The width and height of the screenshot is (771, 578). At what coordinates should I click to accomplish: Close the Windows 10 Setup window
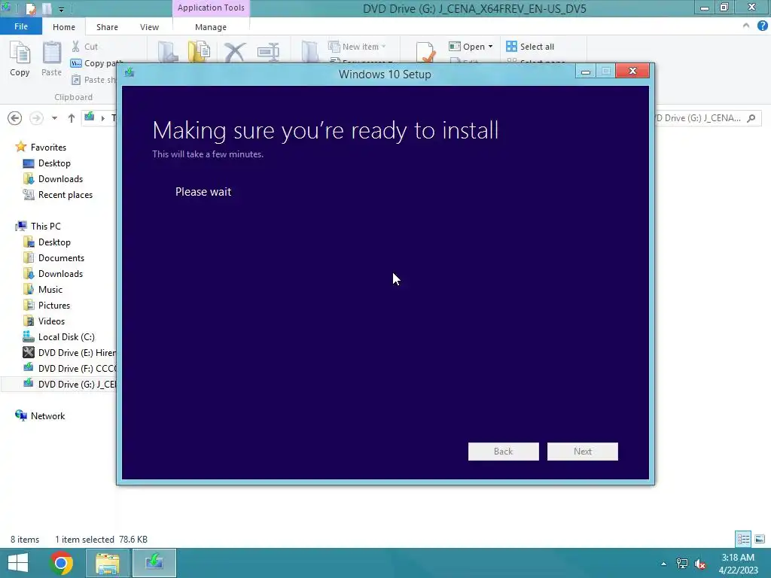click(632, 71)
